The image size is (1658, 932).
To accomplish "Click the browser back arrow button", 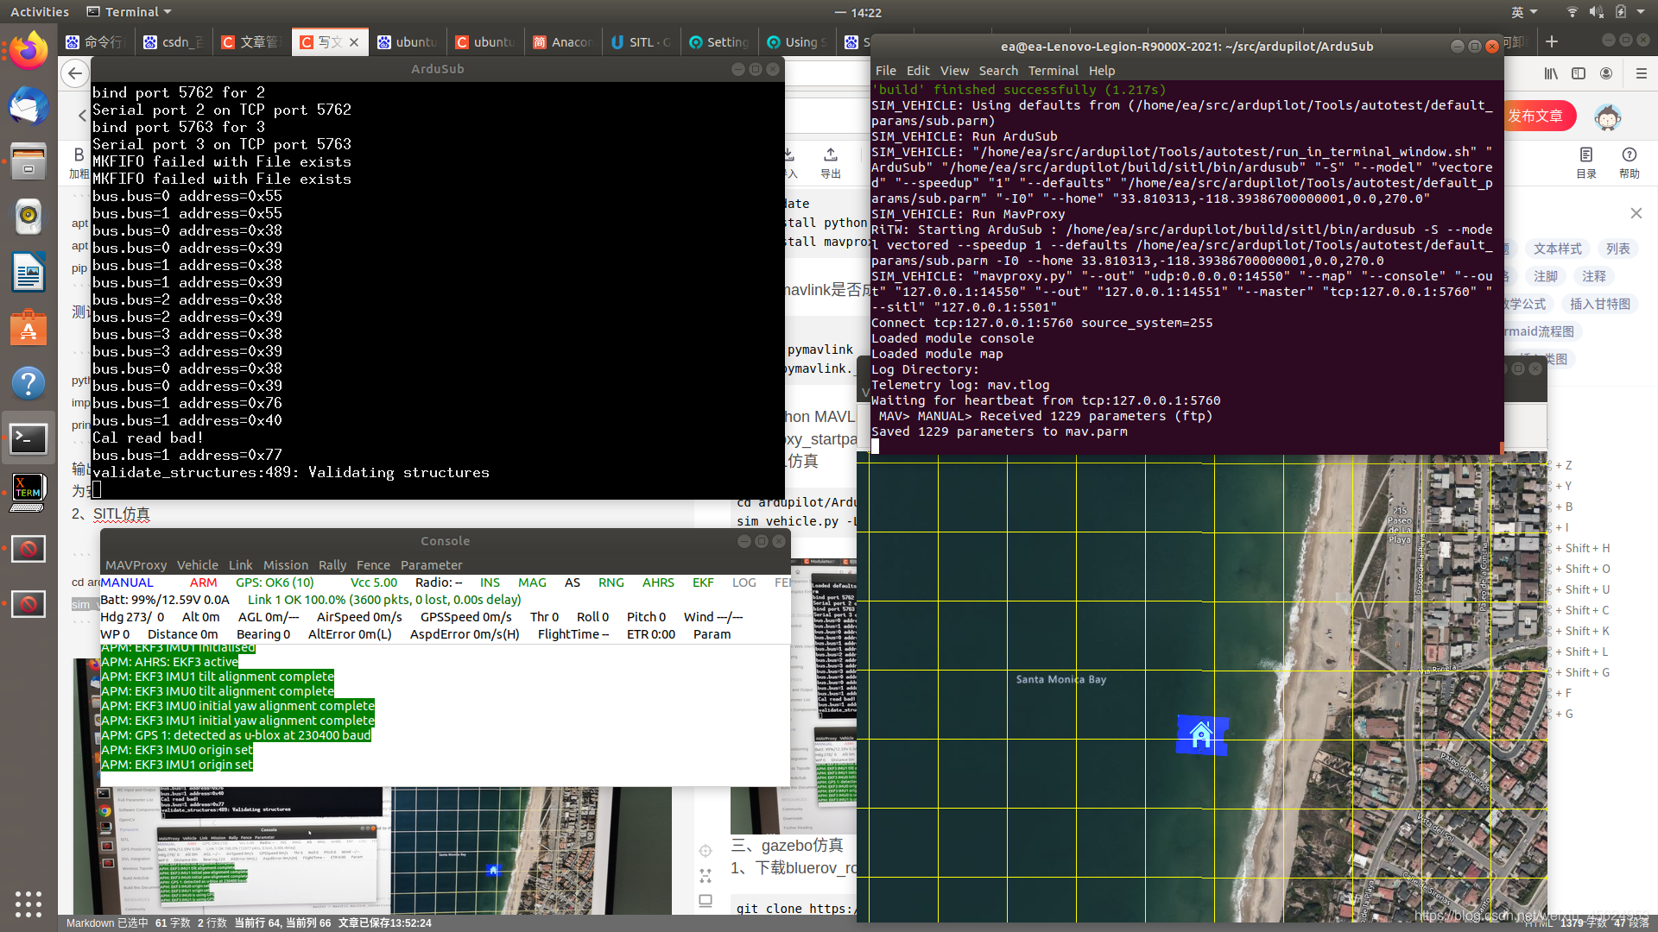I will tap(76, 73).
